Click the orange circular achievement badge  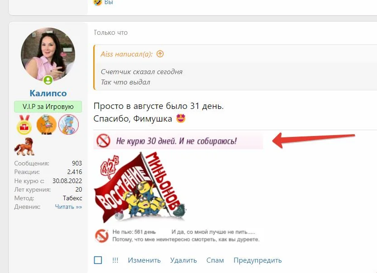[x=47, y=124]
